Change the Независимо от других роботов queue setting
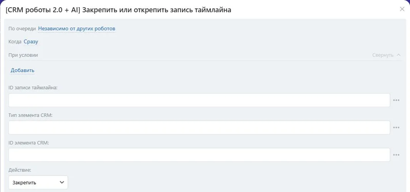The height and width of the screenshot is (192, 410). click(x=77, y=29)
